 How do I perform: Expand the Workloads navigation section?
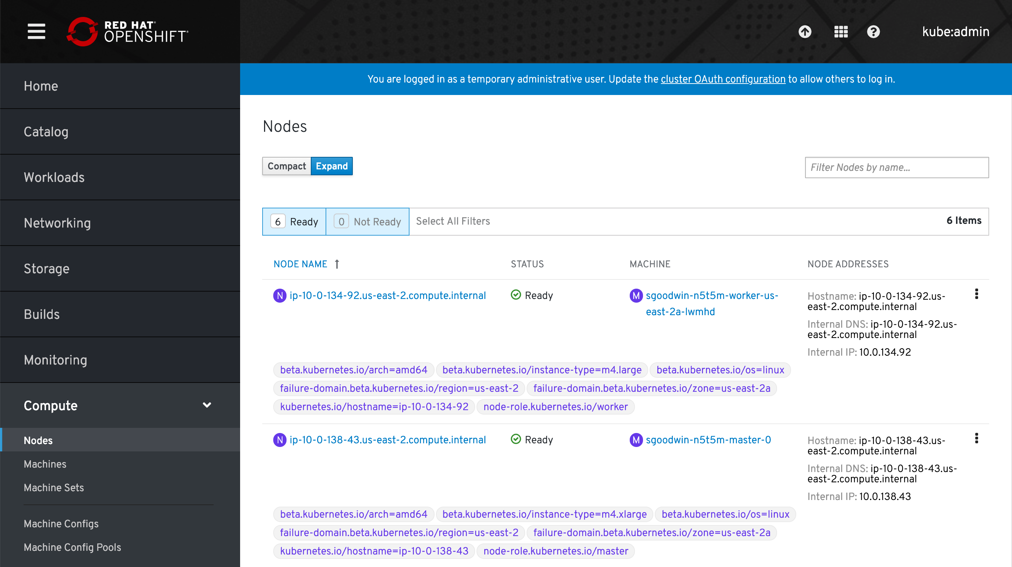[54, 177]
